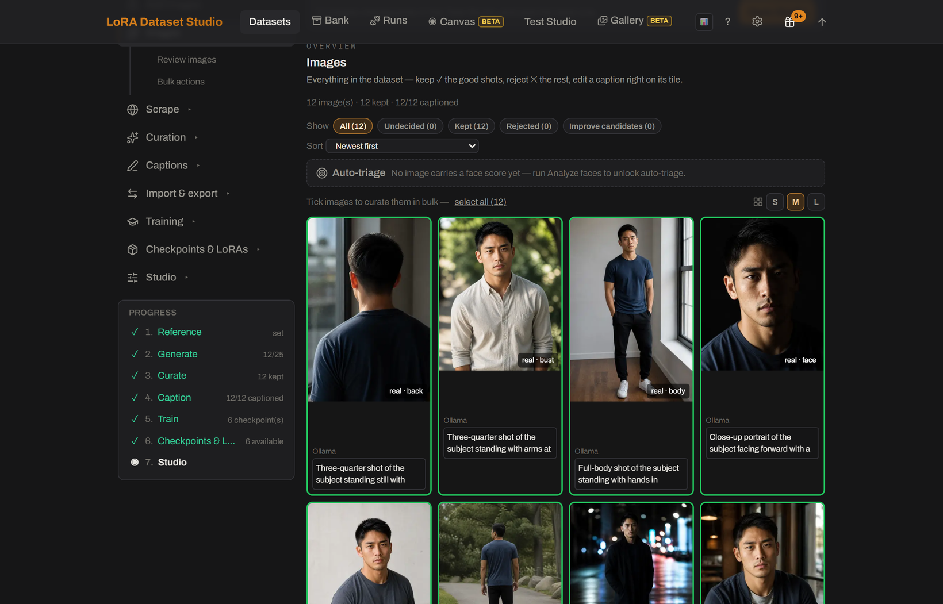The image size is (943, 604).
Task: Show Improve candidates (0) filter
Action: tap(612, 126)
